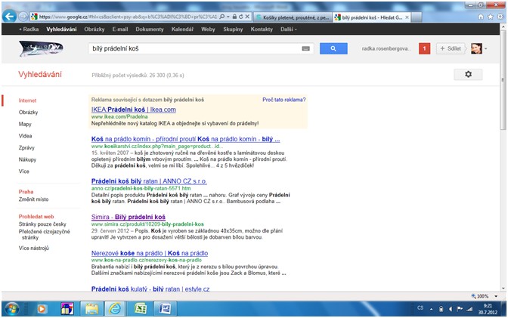Open Skupiny in the top bar
Viewport: 508px width, 318px height.
tap(233, 29)
